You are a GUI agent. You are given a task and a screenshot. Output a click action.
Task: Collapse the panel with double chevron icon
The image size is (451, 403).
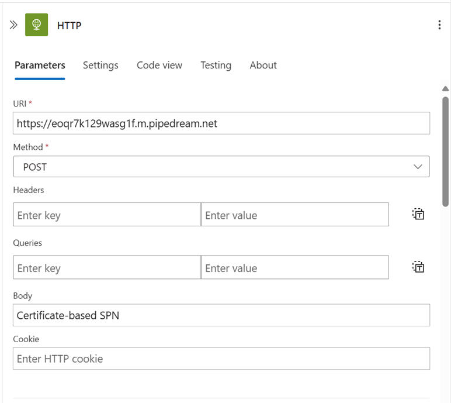coord(13,25)
